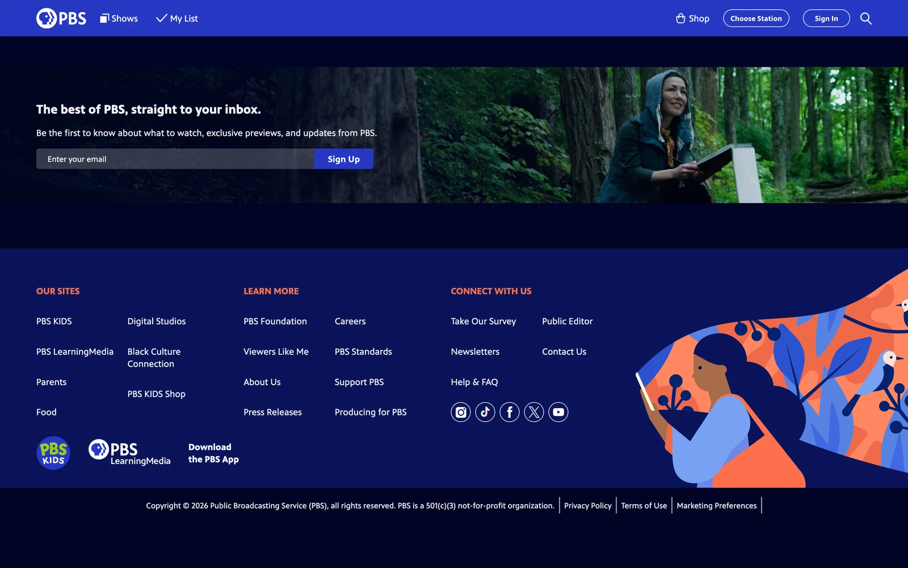This screenshot has height=568, width=908.
Task: Open the Parents link
Action: (51, 382)
